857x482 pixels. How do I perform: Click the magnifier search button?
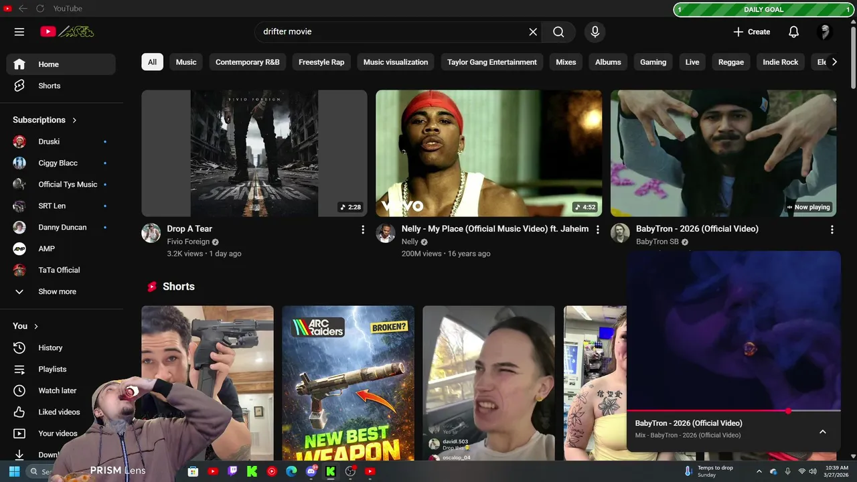pyautogui.click(x=558, y=31)
